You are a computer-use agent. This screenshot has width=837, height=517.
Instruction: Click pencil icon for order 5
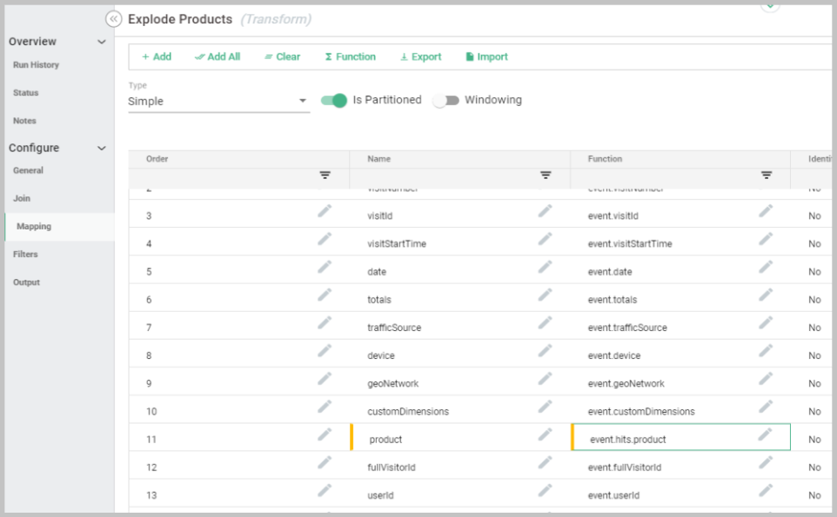325,267
